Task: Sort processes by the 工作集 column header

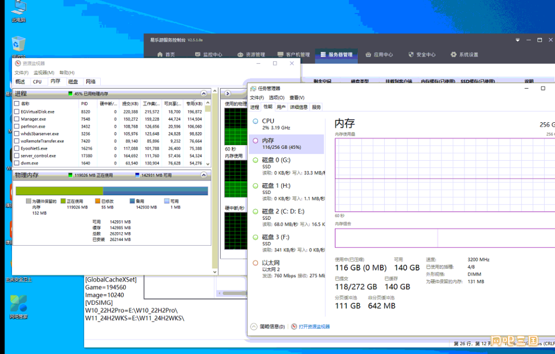Action: pos(151,103)
